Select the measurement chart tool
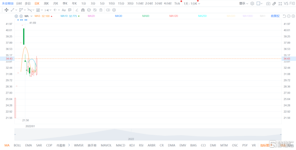The image size is (296, 150). click(x=38, y=10)
